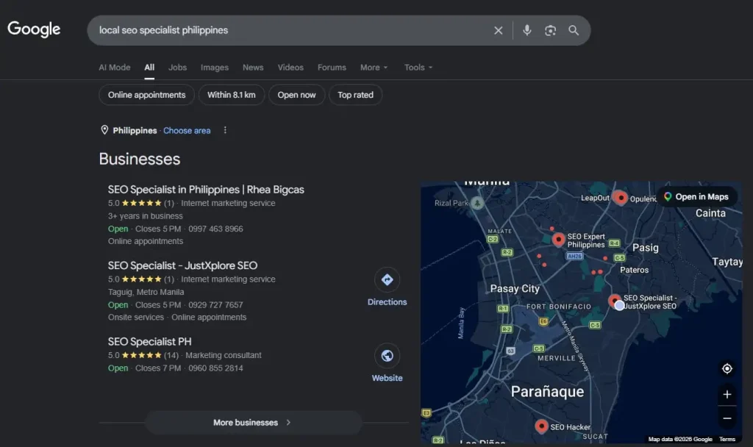This screenshot has height=447, width=753.
Task: Click the Businesses heading
Action: pyautogui.click(x=140, y=159)
